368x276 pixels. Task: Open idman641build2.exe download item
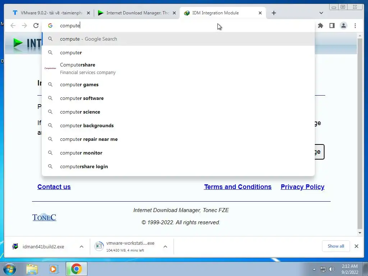click(x=42, y=247)
